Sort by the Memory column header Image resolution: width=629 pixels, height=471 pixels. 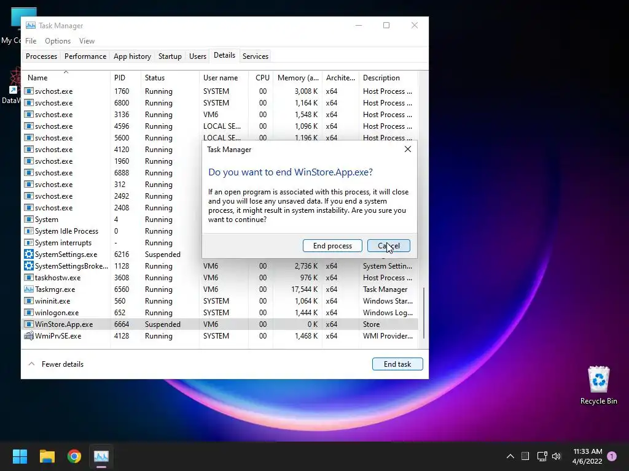[298, 78]
